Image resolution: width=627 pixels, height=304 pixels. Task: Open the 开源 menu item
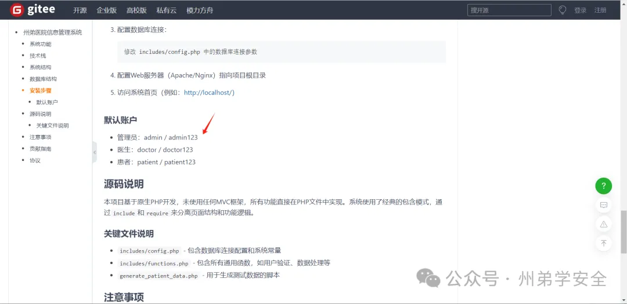[x=80, y=10]
